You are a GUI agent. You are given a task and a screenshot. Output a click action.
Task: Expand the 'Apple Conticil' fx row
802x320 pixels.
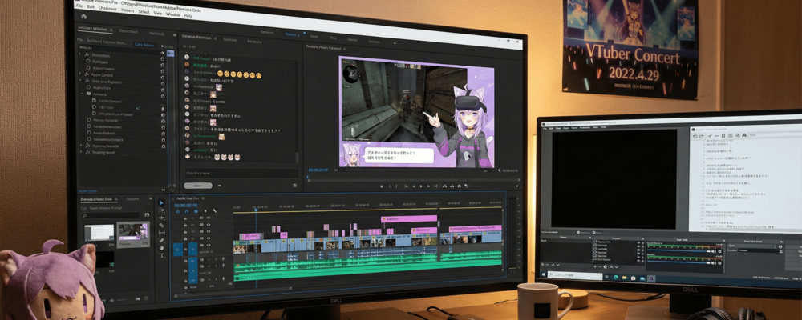coord(79,74)
